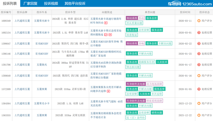
Task: Open 五菱扬光 car series link
Action: (x=42, y=65)
